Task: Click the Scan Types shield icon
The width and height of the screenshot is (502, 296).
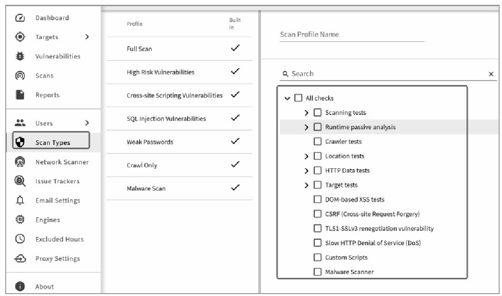Action: 20,142
